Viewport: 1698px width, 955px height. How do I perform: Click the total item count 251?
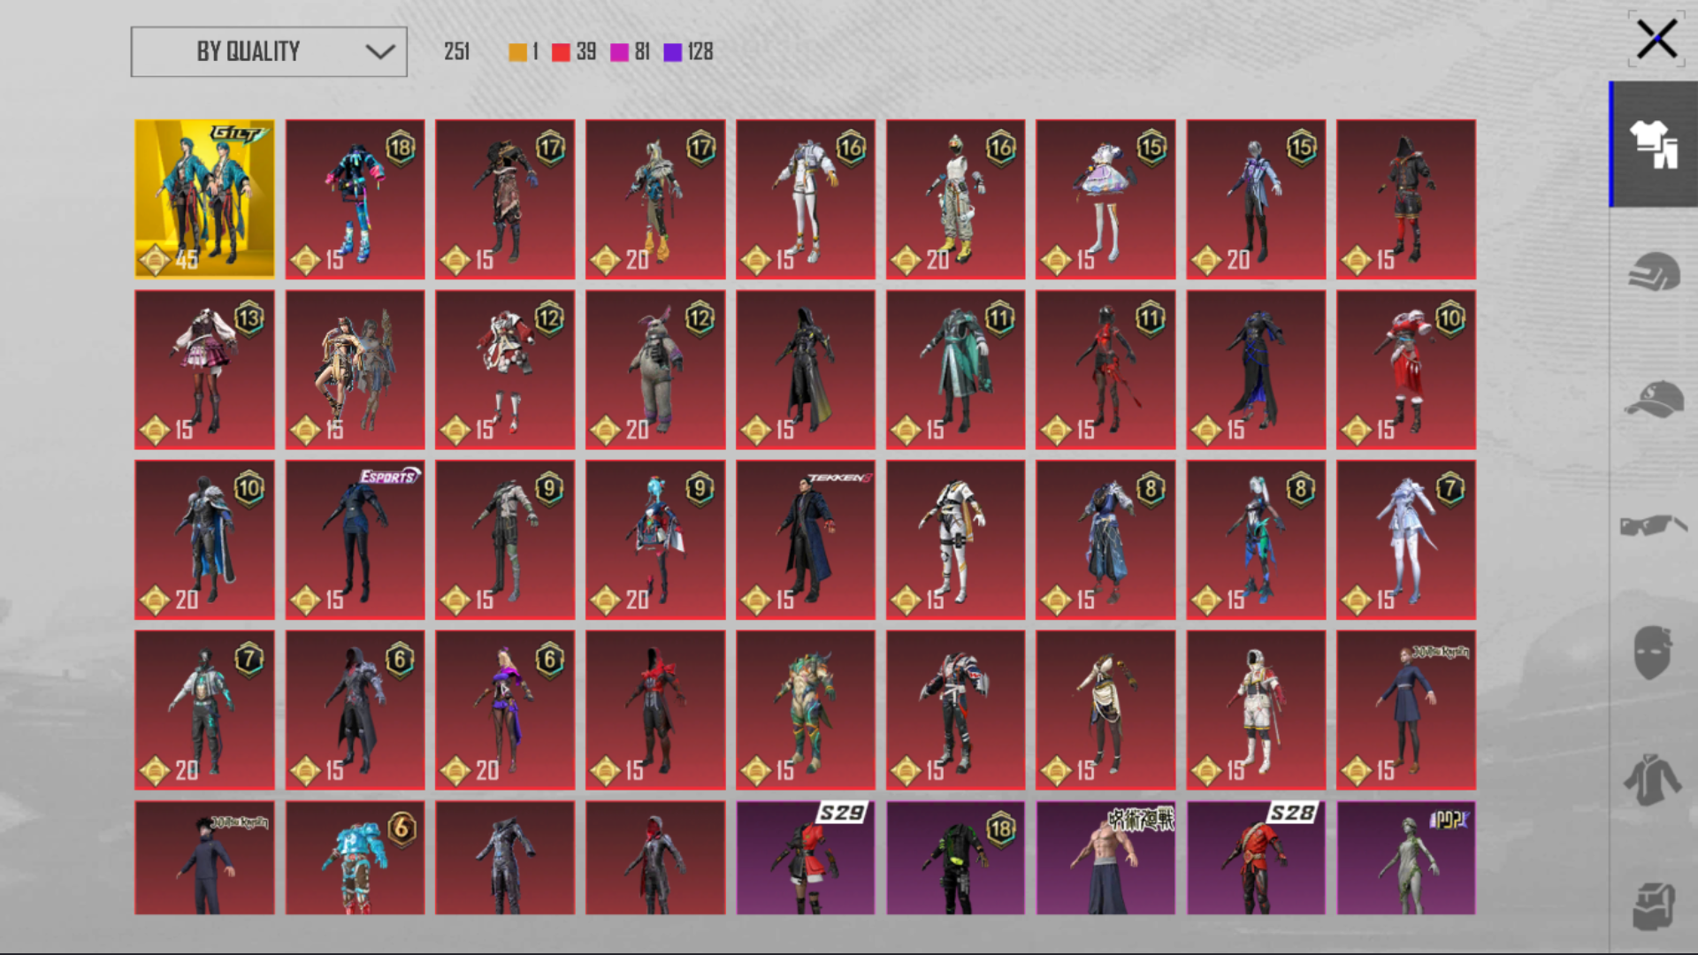(456, 52)
